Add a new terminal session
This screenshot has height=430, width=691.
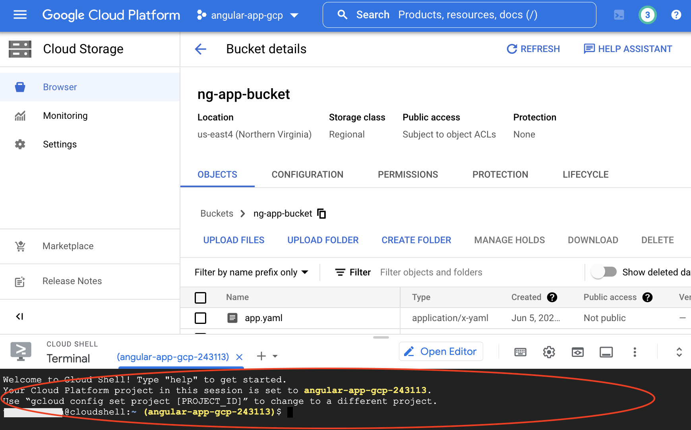click(261, 356)
